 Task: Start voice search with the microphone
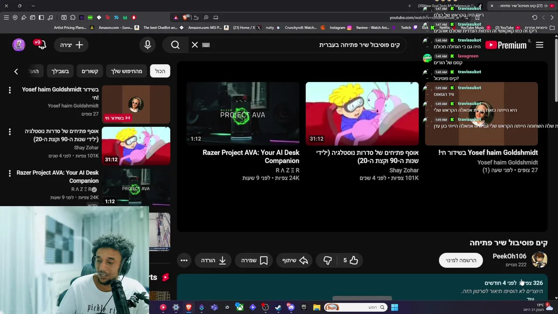pos(147,45)
